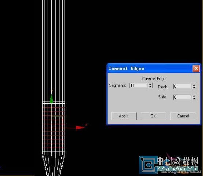The height and width of the screenshot is (176, 203).
Task: Click the Slide value field
Action: coord(182,97)
